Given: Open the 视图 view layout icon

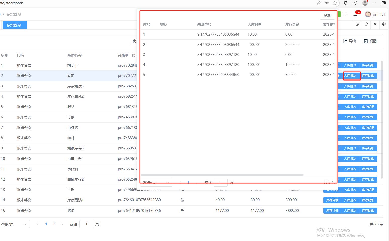Looking at the screenshot, I should tap(366, 41).
